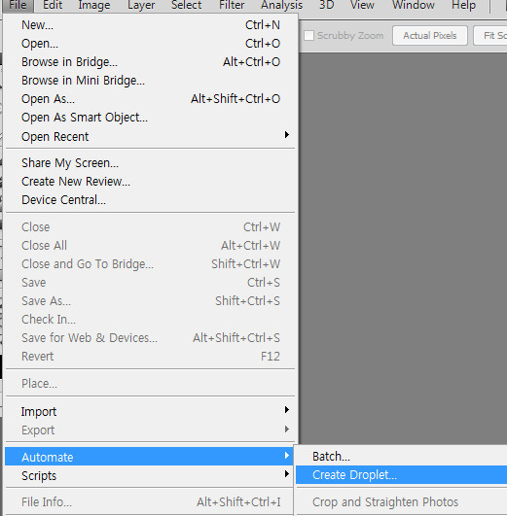Expand the Scripts submenu
The width and height of the screenshot is (507, 516).
point(149,475)
